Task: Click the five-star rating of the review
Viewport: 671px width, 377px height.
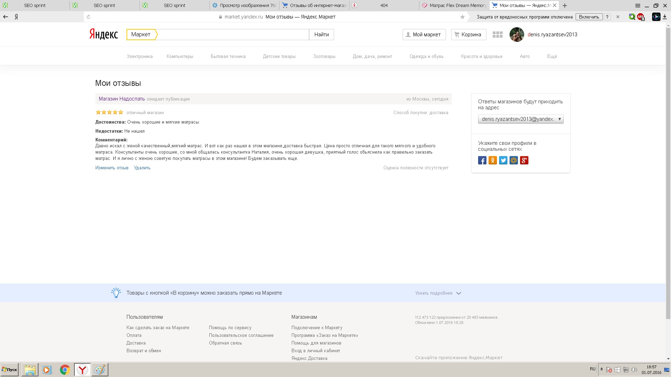Action: pos(109,112)
